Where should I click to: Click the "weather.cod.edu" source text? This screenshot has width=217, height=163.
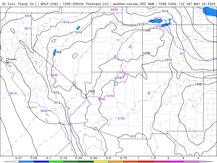[x=126, y=4]
